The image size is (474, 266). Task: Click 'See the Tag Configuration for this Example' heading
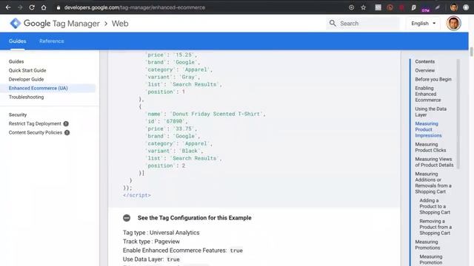click(194, 218)
